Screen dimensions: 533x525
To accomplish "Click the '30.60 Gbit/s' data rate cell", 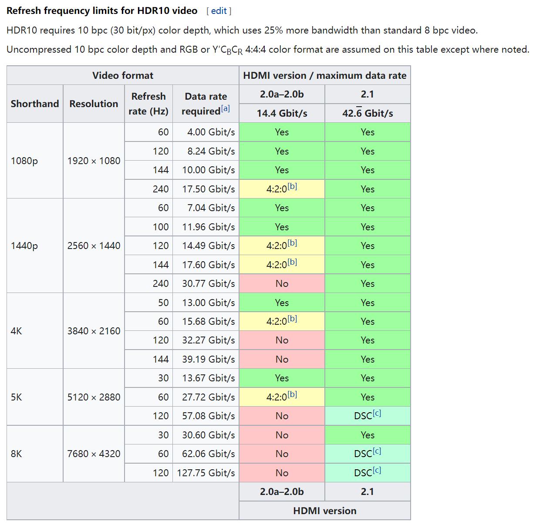I will [206, 435].
